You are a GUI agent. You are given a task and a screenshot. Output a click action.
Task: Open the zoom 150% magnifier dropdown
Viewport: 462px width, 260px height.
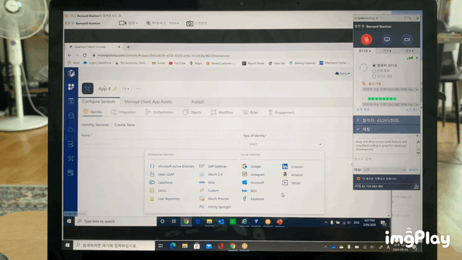point(162,23)
